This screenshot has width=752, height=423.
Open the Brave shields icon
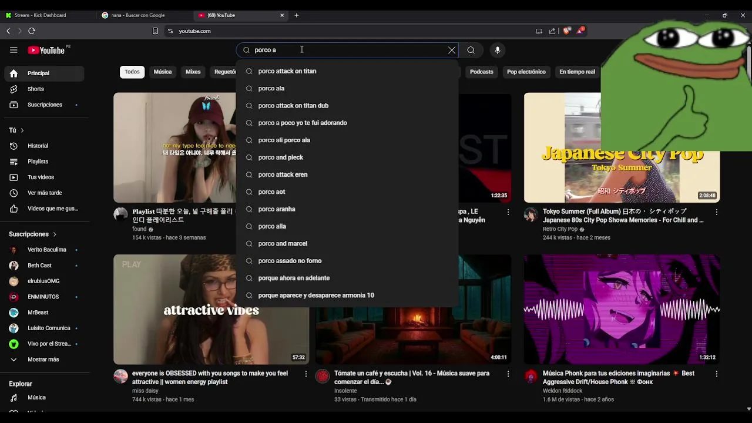[x=566, y=31]
